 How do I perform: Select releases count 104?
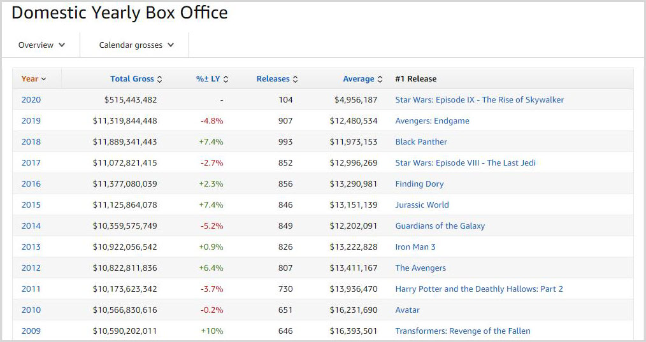(x=285, y=100)
